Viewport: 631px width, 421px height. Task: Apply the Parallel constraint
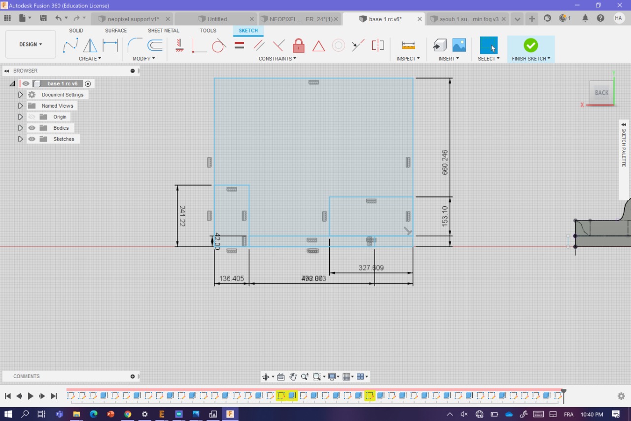coord(259,46)
